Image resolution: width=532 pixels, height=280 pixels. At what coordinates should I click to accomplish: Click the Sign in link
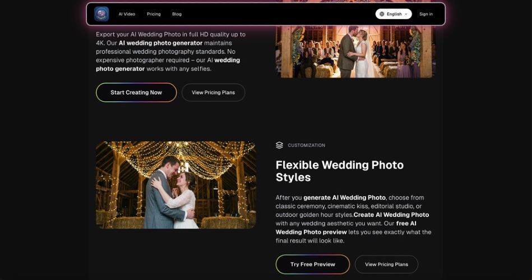click(x=426, y=14)
